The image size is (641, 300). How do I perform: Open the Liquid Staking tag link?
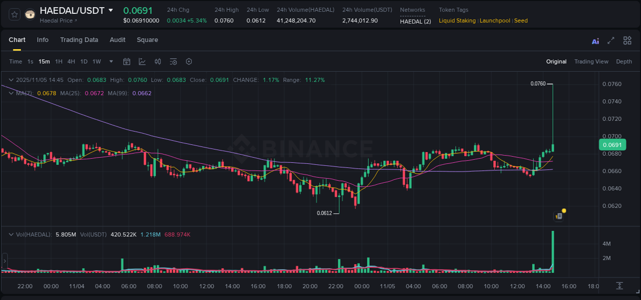click(x=457, y=20)
